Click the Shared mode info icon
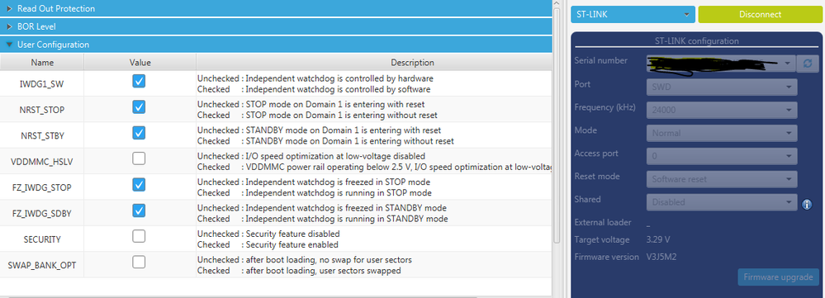 tap(807, 205)
